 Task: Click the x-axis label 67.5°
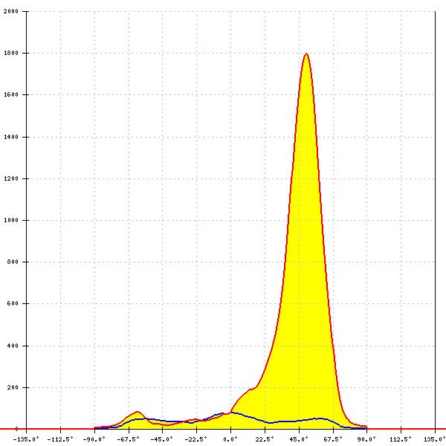[333, 439]
